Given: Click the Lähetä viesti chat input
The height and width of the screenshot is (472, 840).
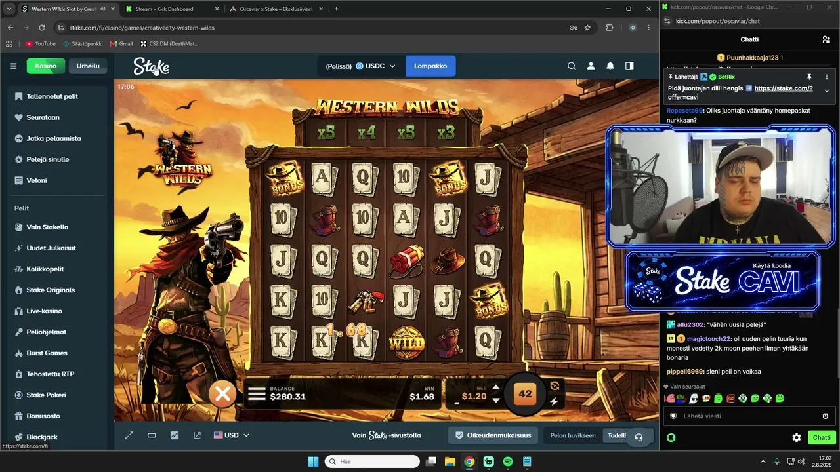Looking at the screenshot, I should 748,416.
